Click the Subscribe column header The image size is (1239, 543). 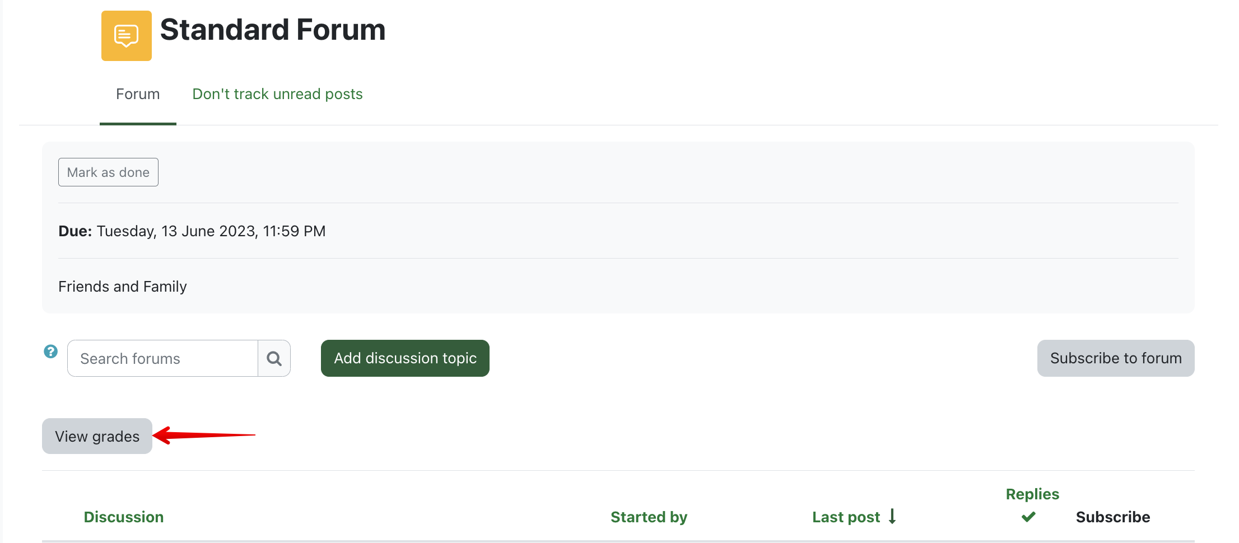tap(1112, 517)
